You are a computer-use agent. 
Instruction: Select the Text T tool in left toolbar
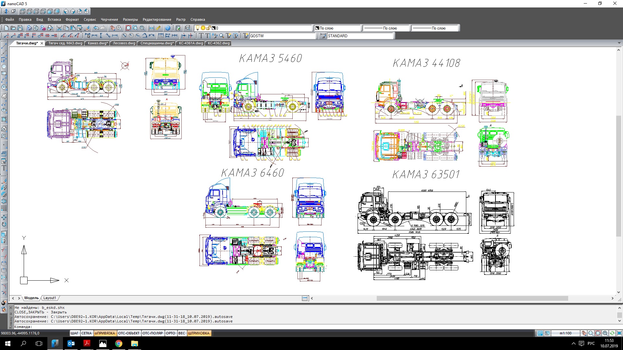point(4,168)
